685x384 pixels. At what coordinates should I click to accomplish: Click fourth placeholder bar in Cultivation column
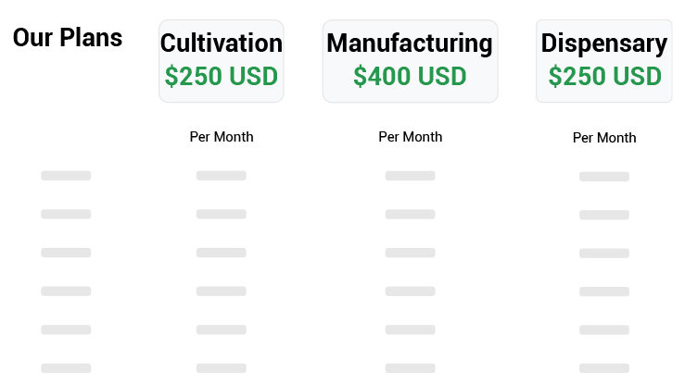(222, 291)
